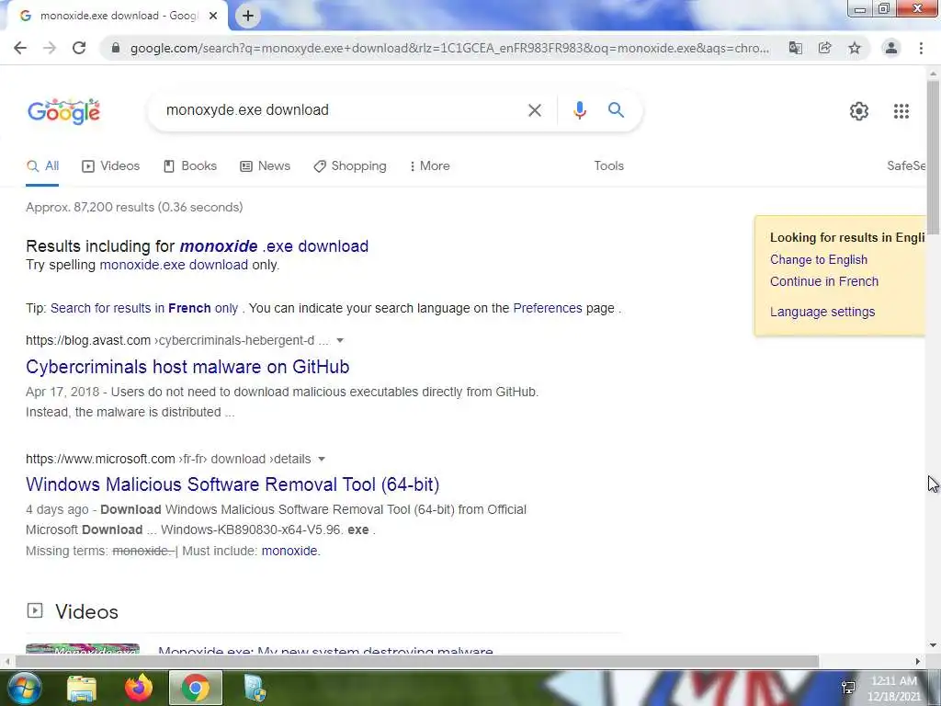The image size is (941, 706).
Task: Click Change to English
Action: pos(819,260)
